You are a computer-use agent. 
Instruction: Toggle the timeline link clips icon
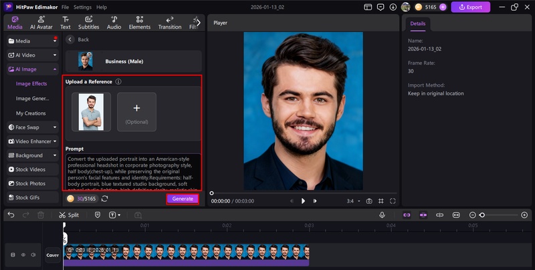click(439, 215)
